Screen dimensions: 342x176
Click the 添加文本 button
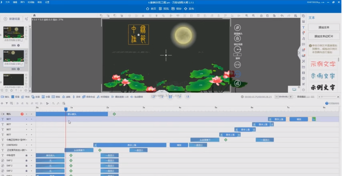tap(324, 28)
